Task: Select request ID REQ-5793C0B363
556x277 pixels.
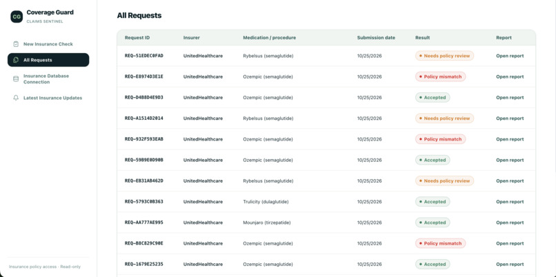Action: pyautogui.click(x=144, y=202)
